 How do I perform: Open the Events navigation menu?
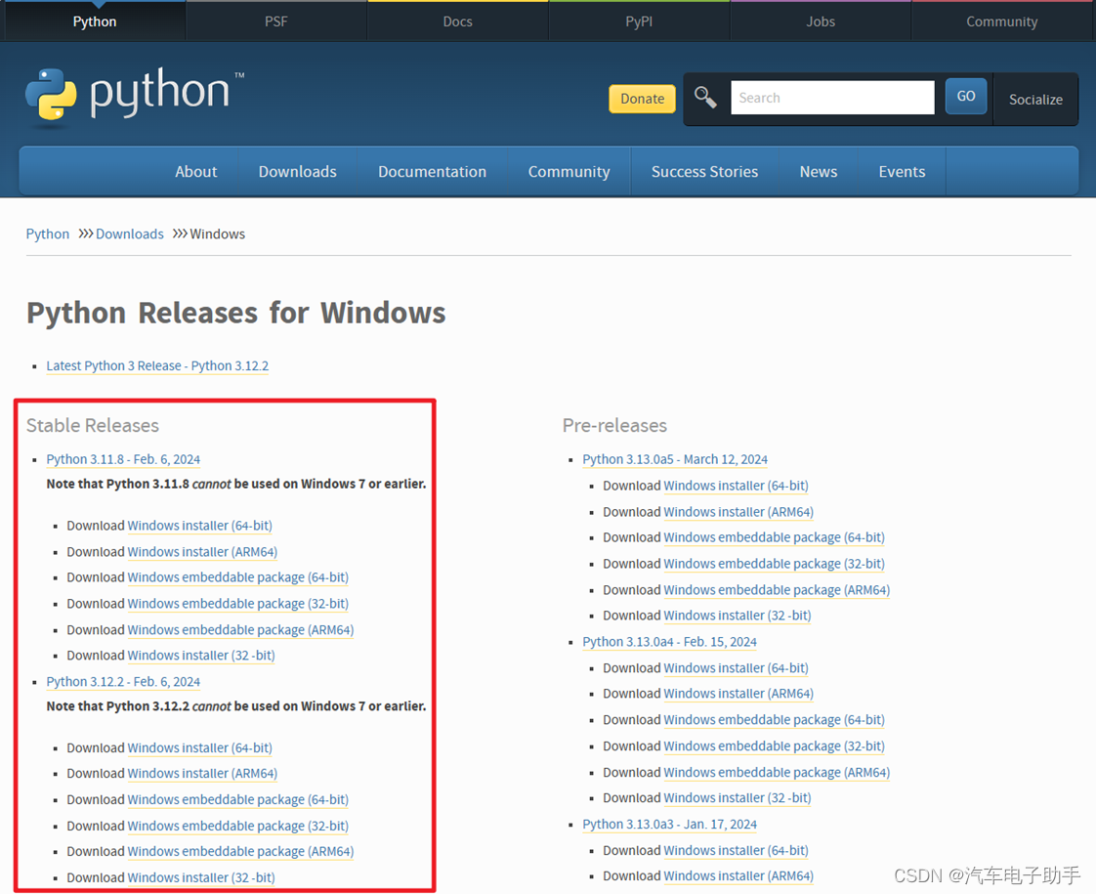point(902,171)
